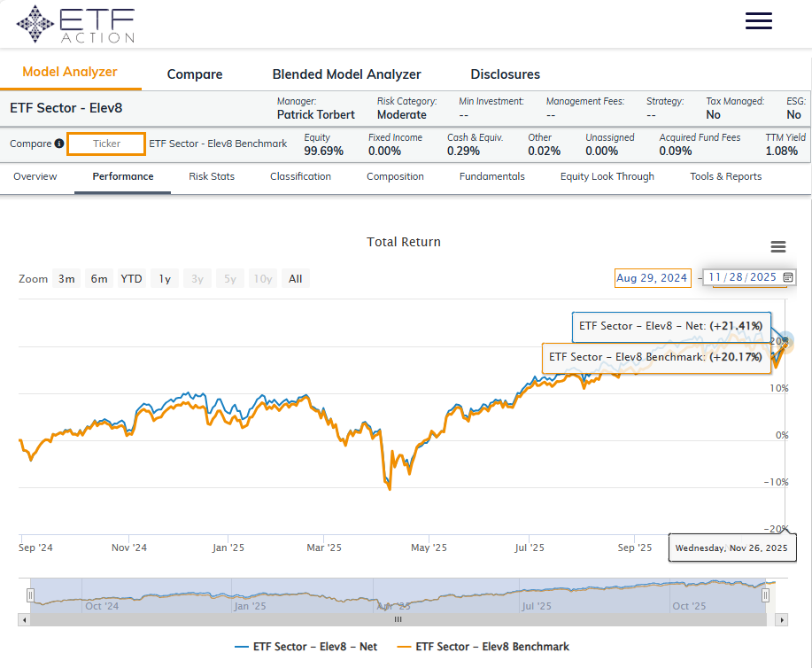Click the left navigator range handle
Image resolution: width=812 pixels, height=668 pixels.
[30, 596]
